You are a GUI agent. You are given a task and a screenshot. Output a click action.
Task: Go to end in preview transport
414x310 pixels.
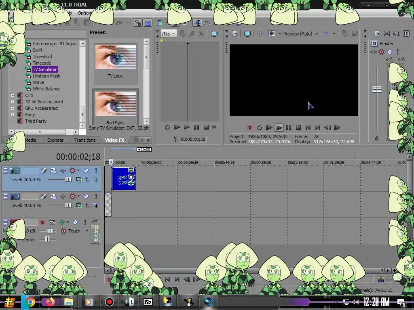pyautogui.click(x=318, y=128)
